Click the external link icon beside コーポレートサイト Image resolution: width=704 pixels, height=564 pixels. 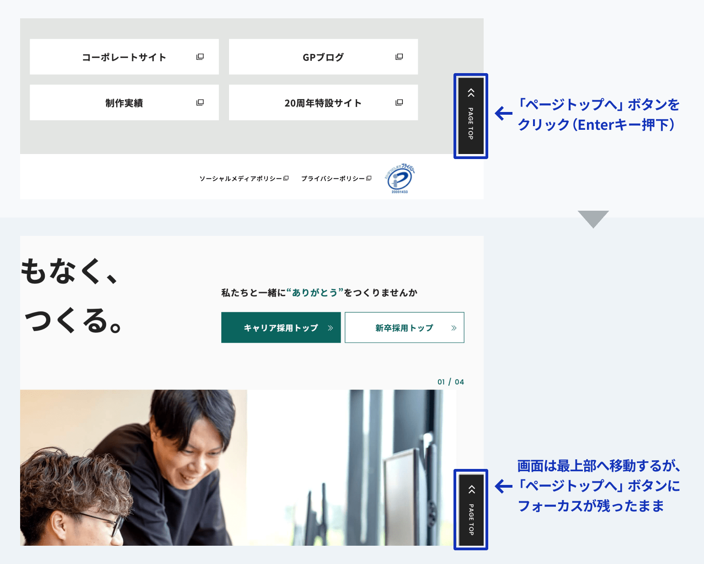click(200, 57)
